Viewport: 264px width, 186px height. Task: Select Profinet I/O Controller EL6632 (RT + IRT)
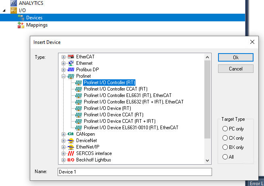click(x=133, y=102)
